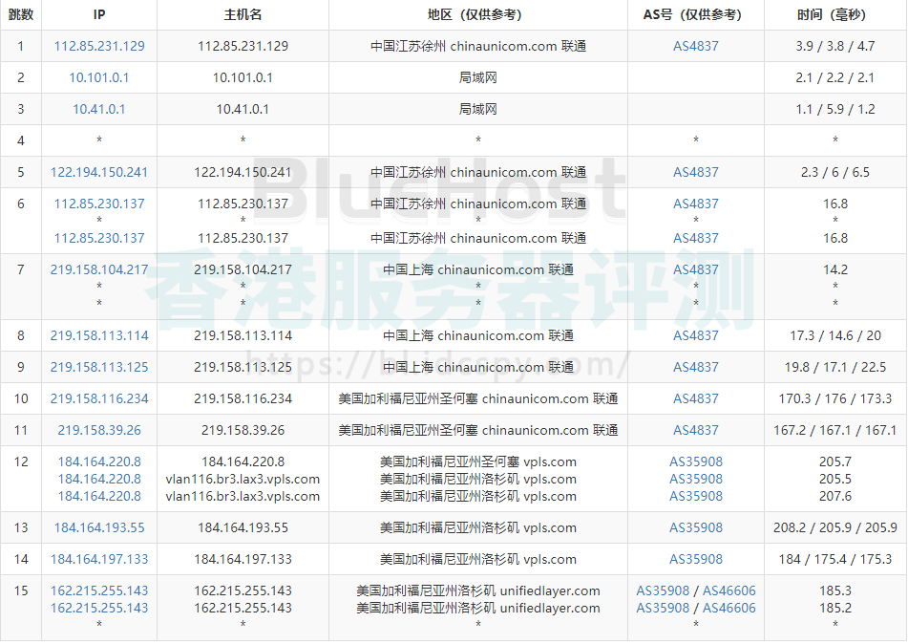Select the 219.158.113.125 IP link
Image resolution: width=908 pixels, height=644 pixels.
(x=99, y=367)
